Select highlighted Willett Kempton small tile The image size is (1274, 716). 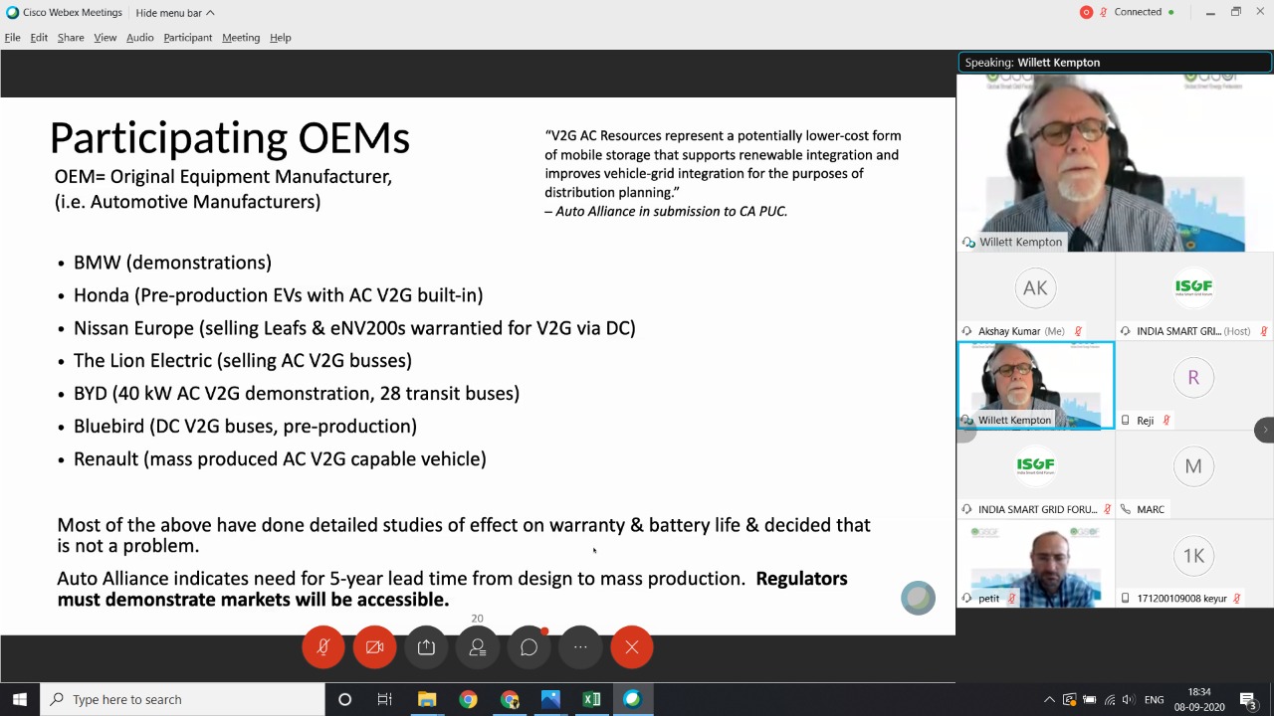point(1035,386)
